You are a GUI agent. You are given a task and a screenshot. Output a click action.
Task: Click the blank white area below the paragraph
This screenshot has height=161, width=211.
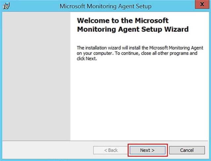[x=139, y=100]
